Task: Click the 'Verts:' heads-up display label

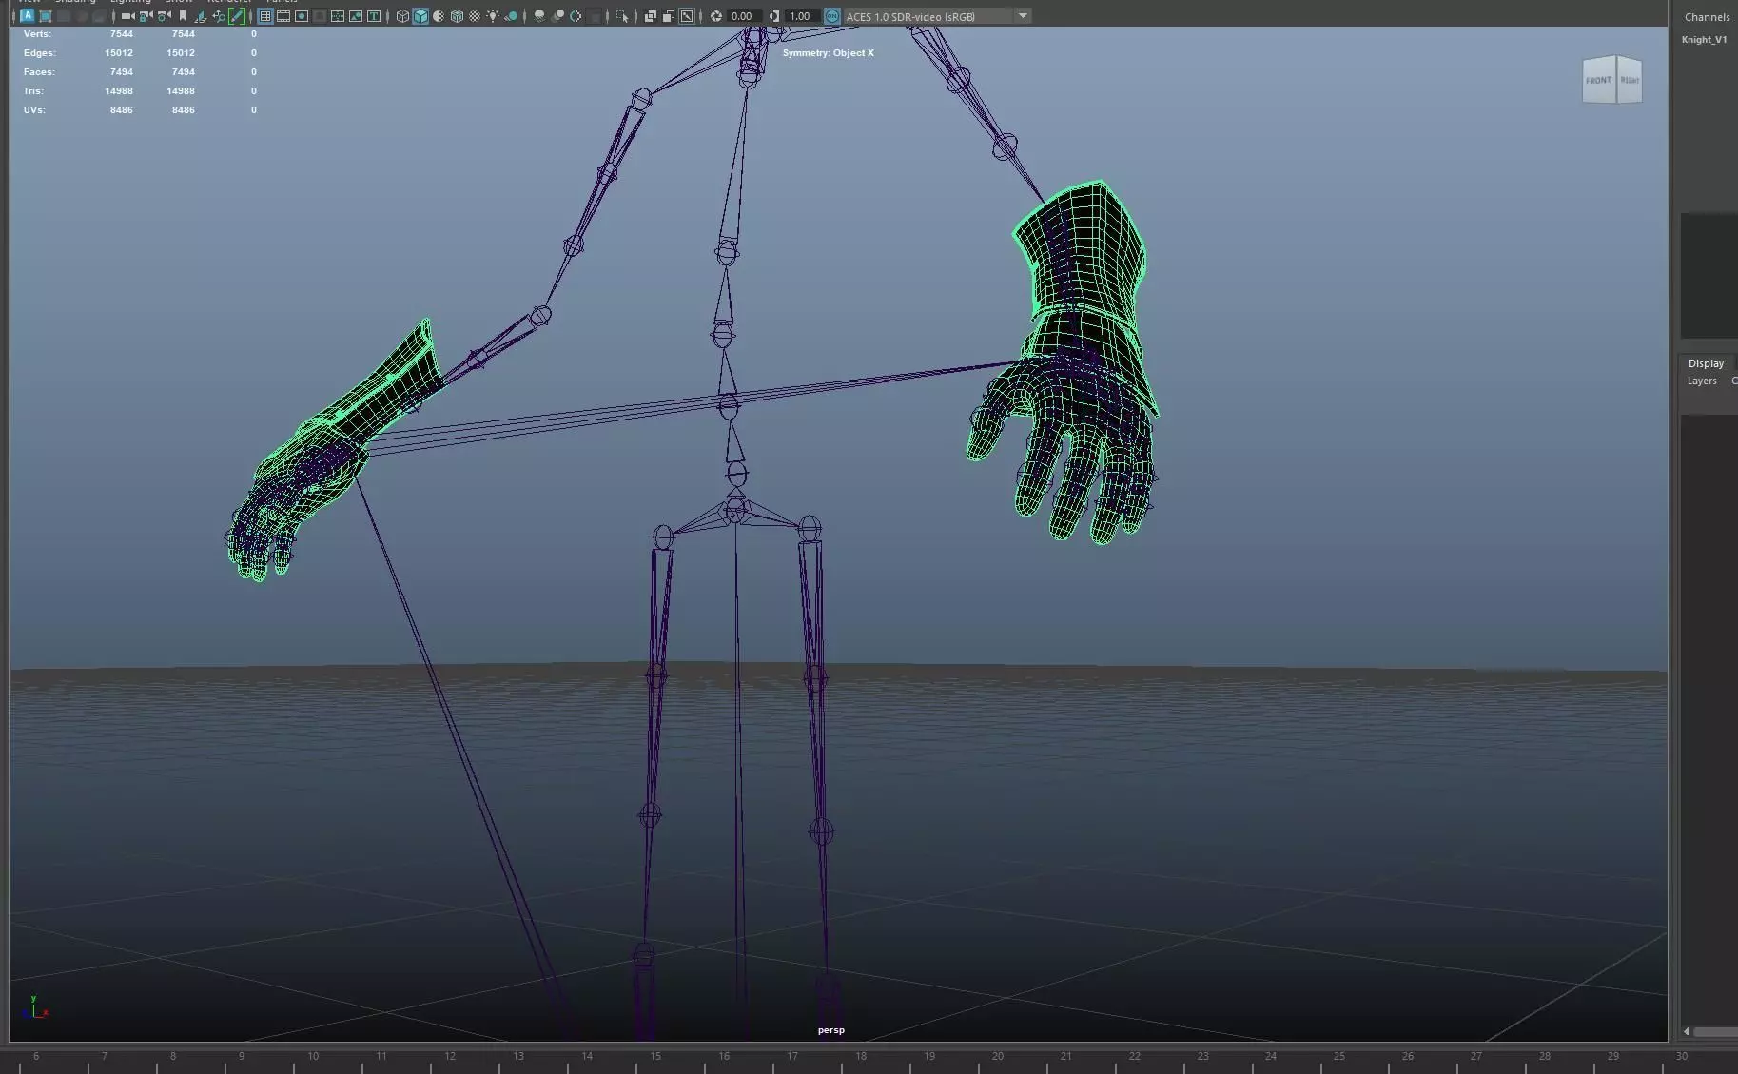Action: click(37, 33)
